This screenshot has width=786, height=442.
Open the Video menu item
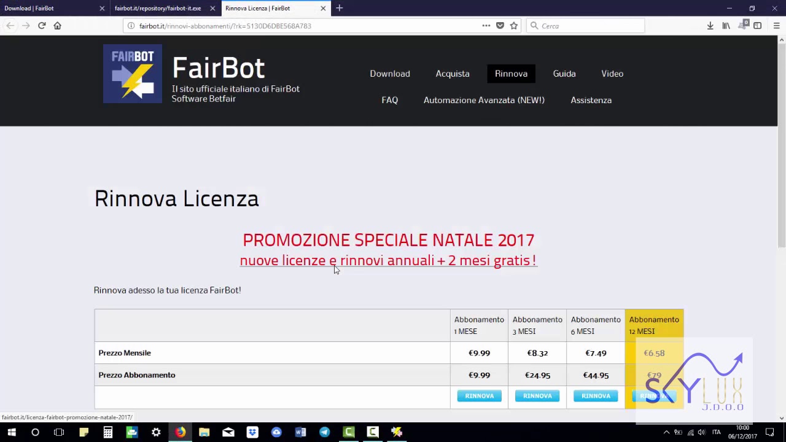coord(612,74)
